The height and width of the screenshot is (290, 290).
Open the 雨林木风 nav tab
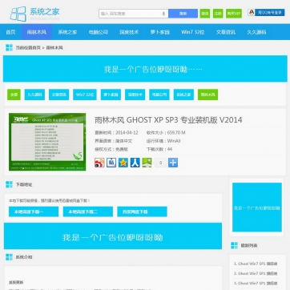[37, 32]
